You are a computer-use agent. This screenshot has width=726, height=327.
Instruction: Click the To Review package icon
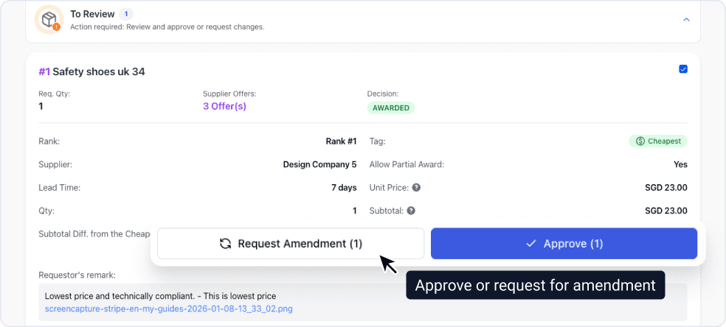[49, 19]
